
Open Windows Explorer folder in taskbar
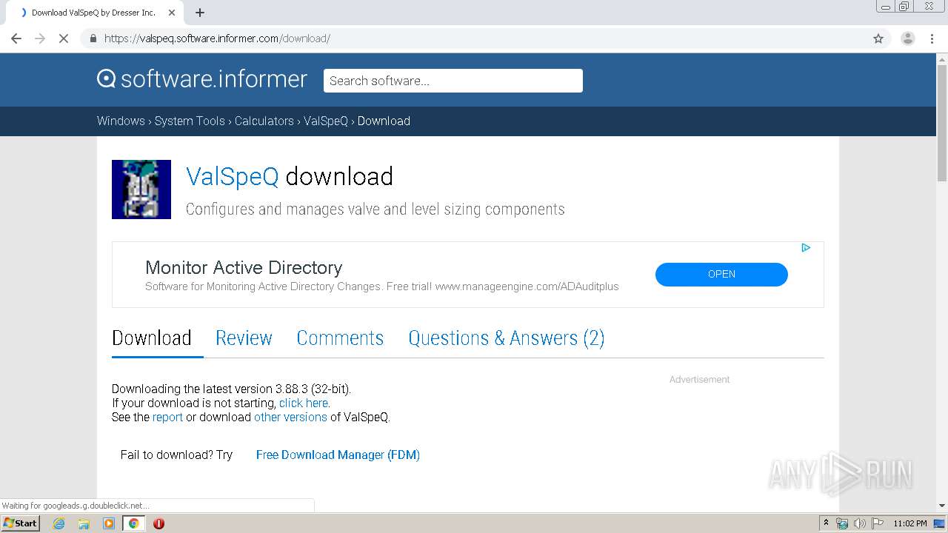click(x=84, y=523)
